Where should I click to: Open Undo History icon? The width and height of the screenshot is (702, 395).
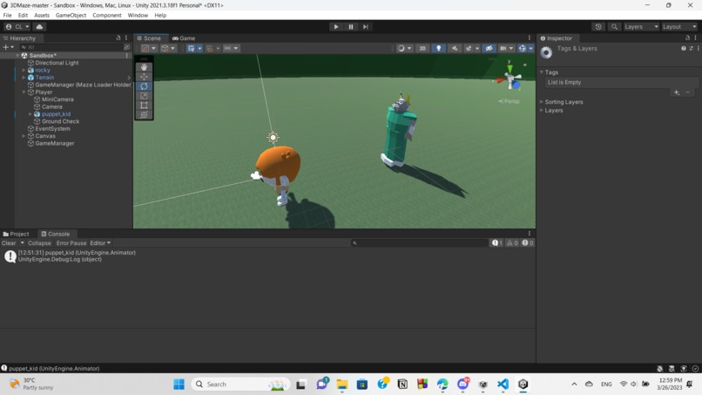point(598,26)
